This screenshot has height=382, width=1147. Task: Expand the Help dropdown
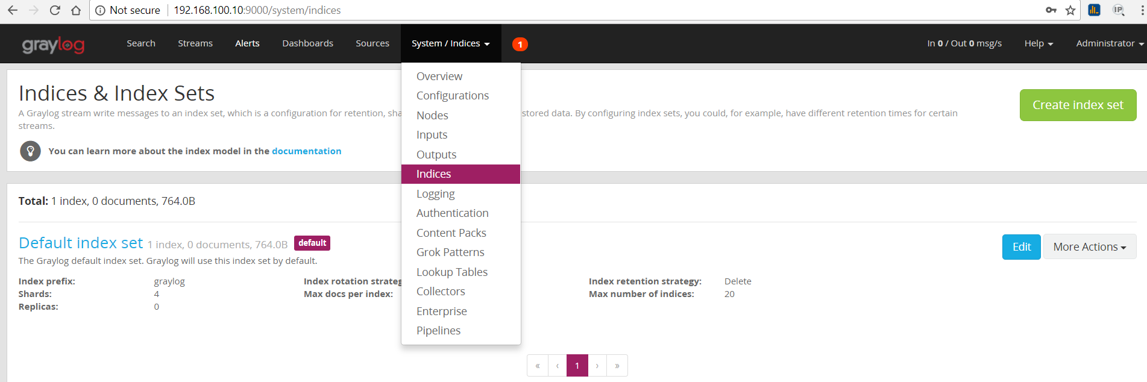1039,43
